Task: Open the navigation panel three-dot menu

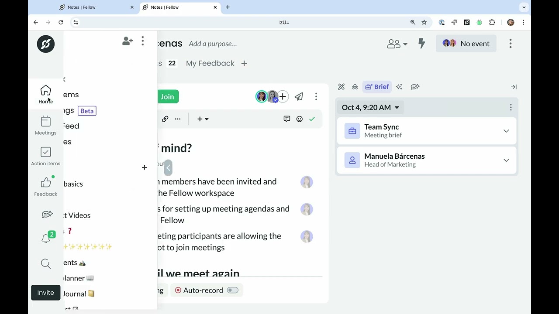Action: 142,41
